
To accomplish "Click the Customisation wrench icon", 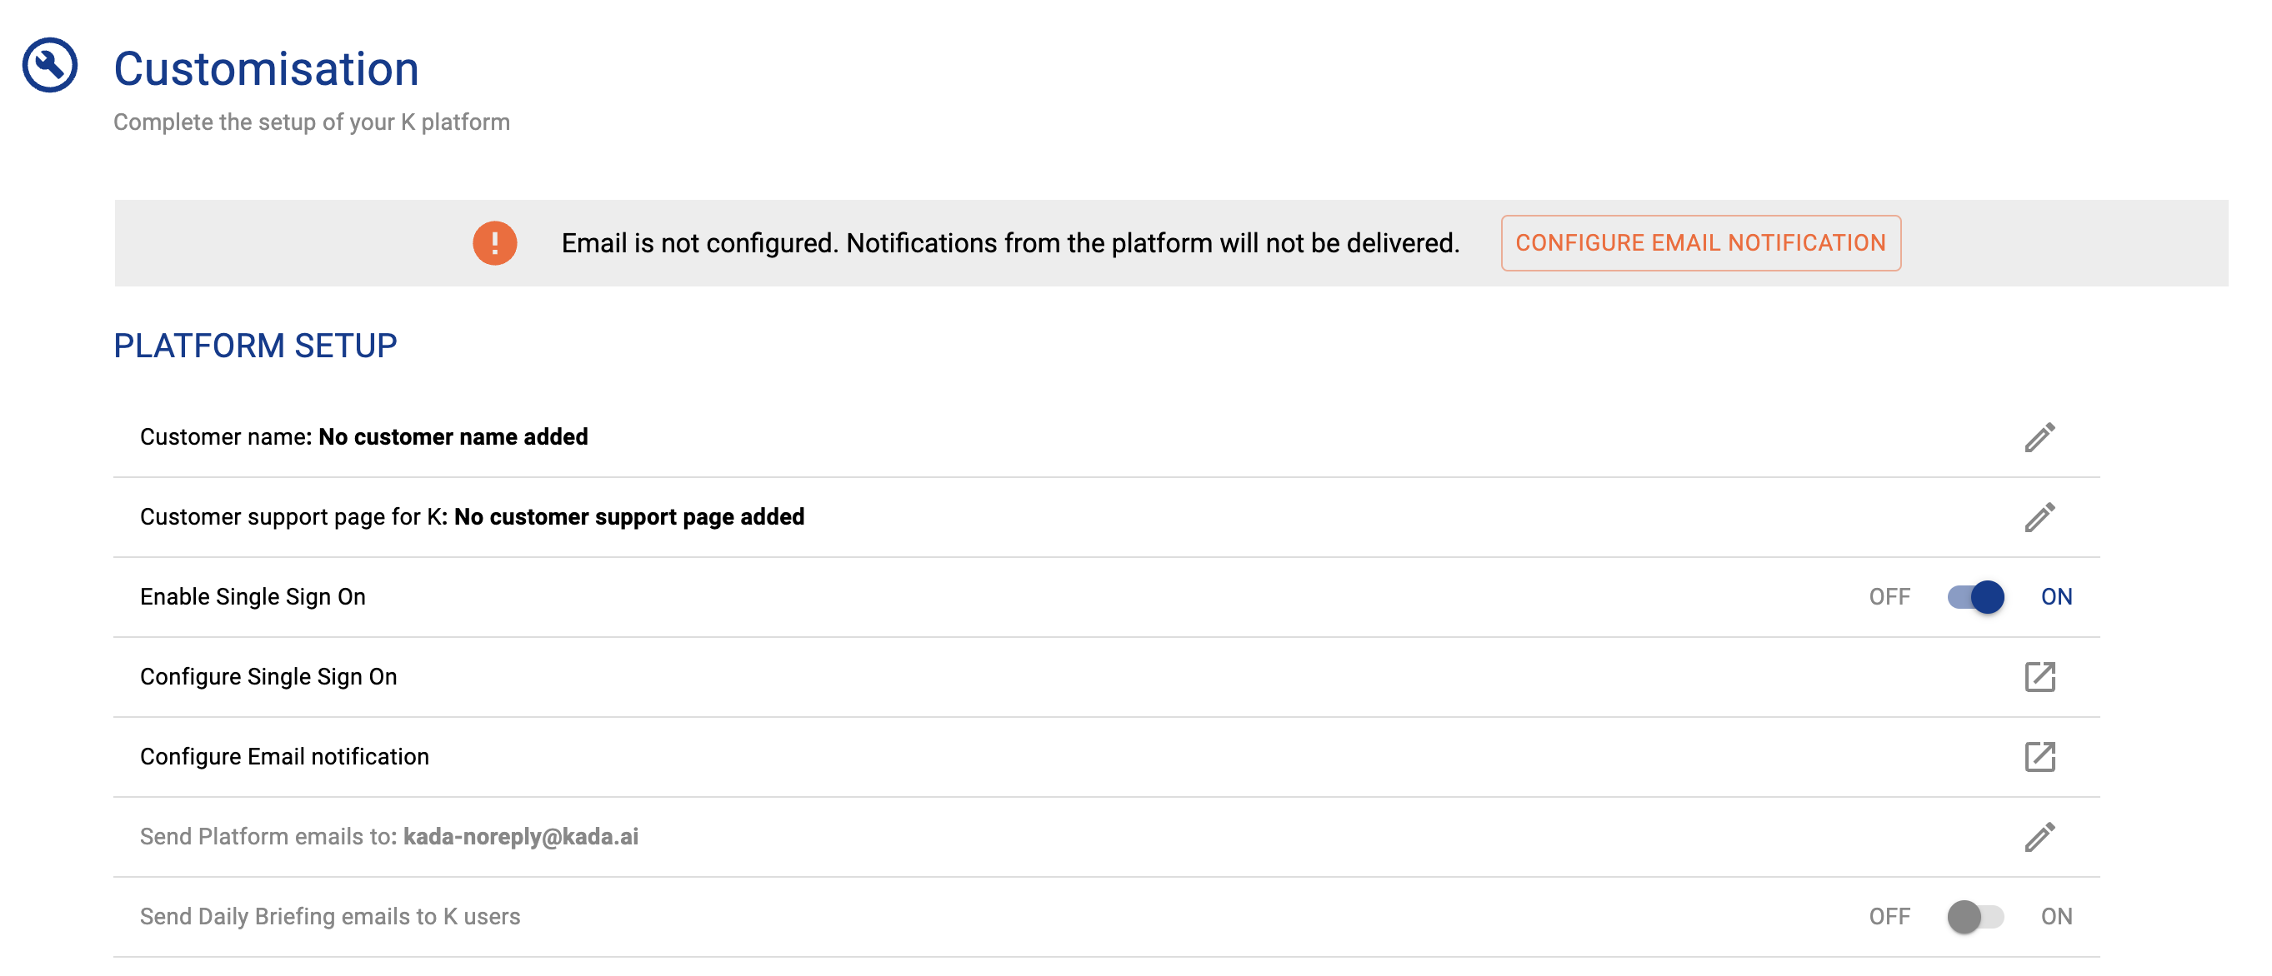I will click(49, 65).
